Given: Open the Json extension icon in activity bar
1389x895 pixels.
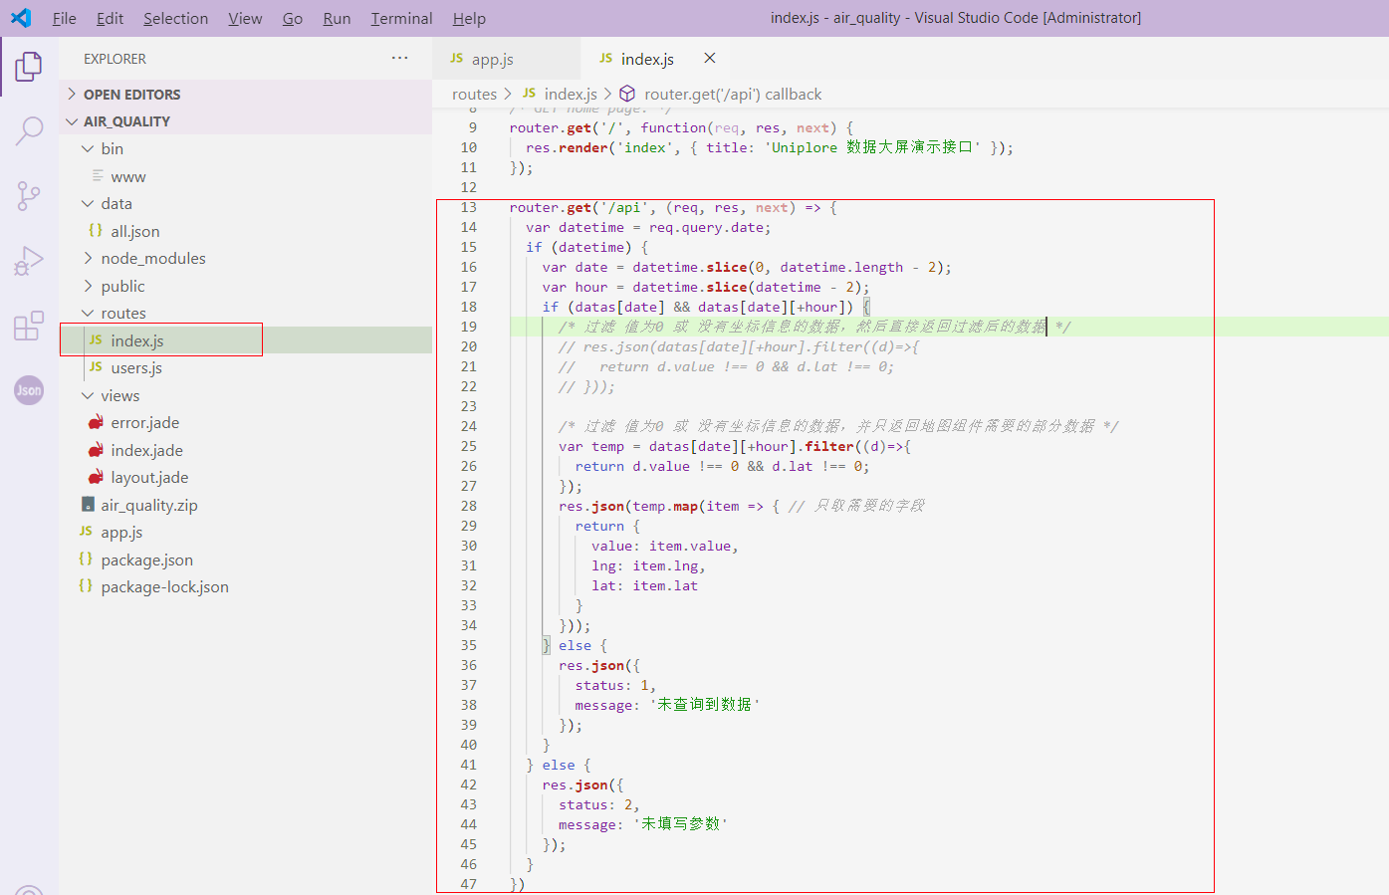Looking at the screenshot, I should tap(29, 390).
